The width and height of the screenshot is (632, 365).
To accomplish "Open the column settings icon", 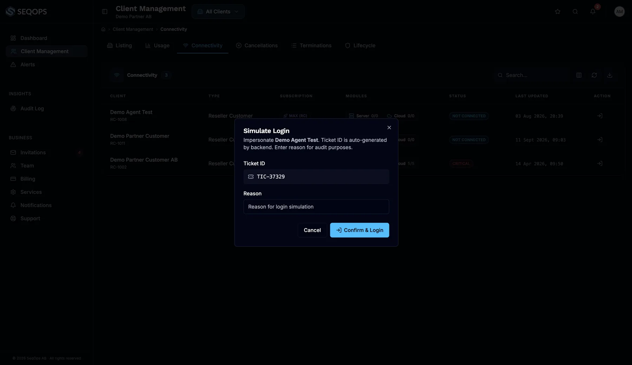I will pos(579,75).
